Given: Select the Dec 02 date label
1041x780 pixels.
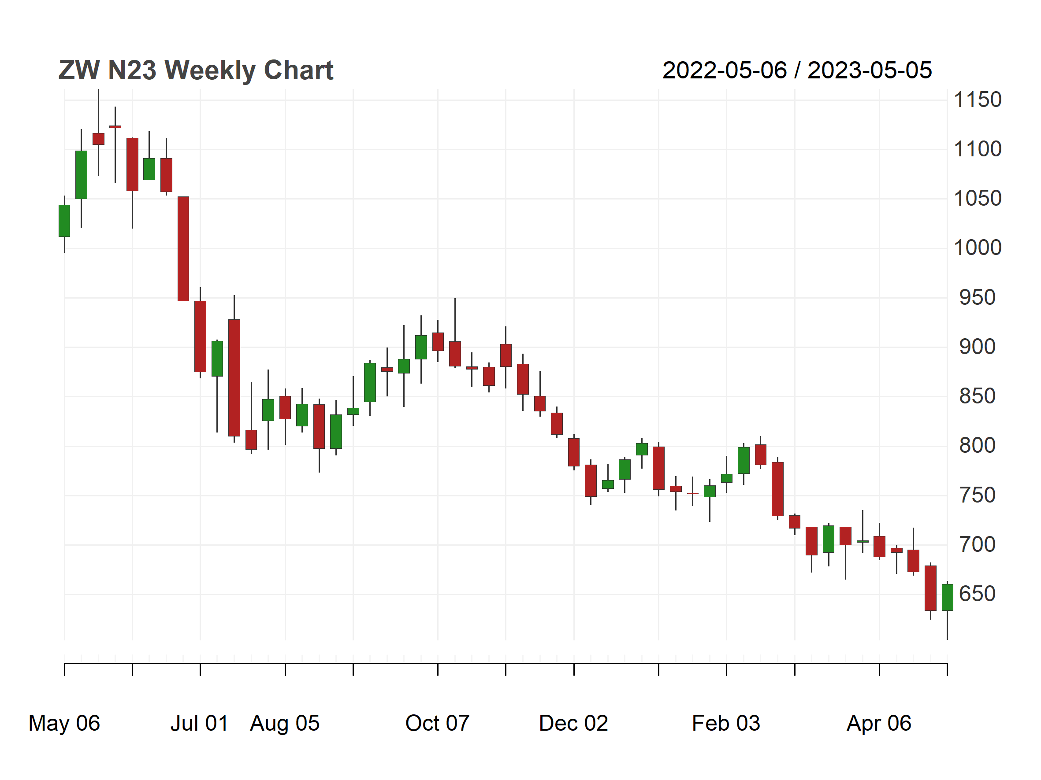Looking at the screenshot, I should (x=573, y=723).
